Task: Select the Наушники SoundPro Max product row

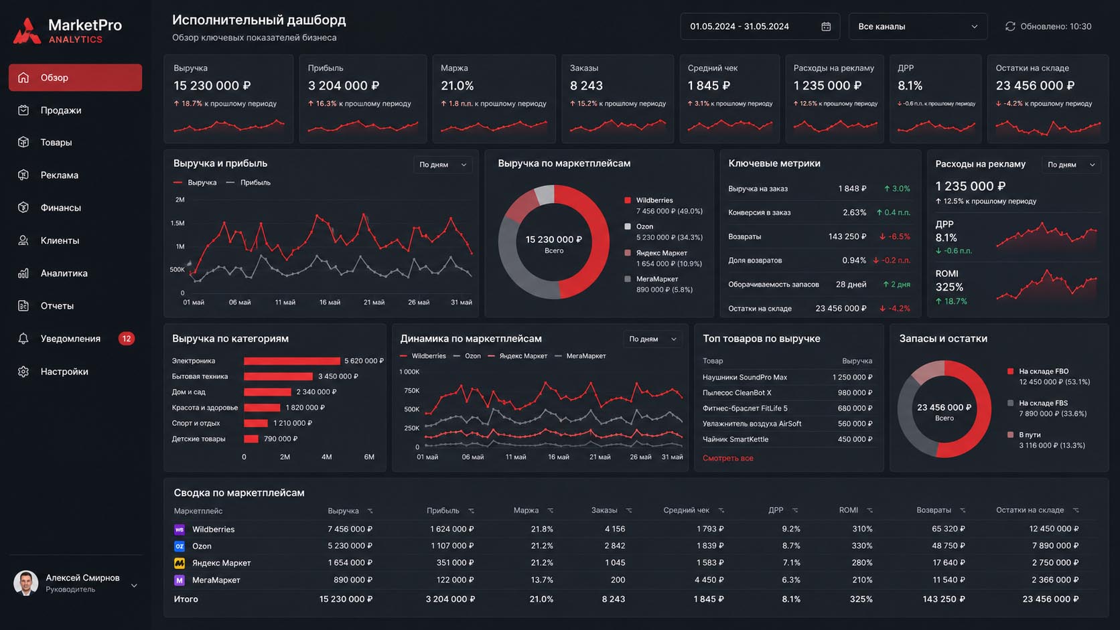Action: click(x=788, y=378)
